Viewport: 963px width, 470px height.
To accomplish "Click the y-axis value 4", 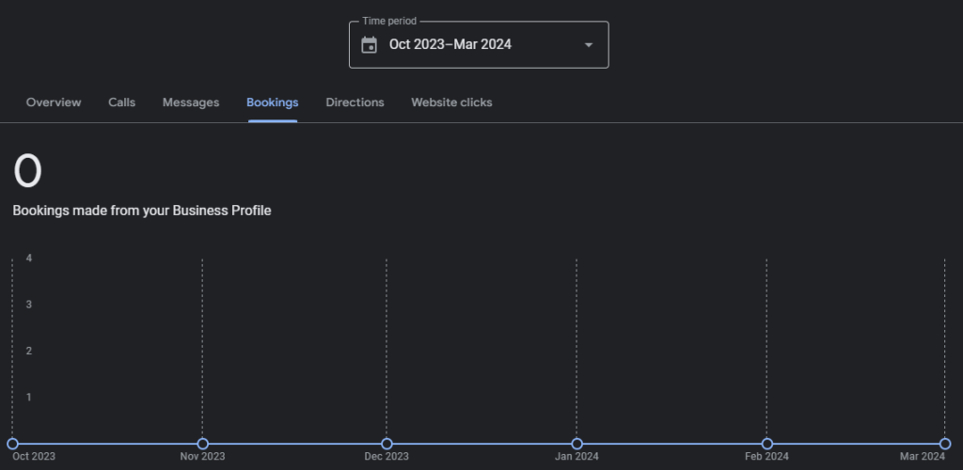I will pos(29,258).
